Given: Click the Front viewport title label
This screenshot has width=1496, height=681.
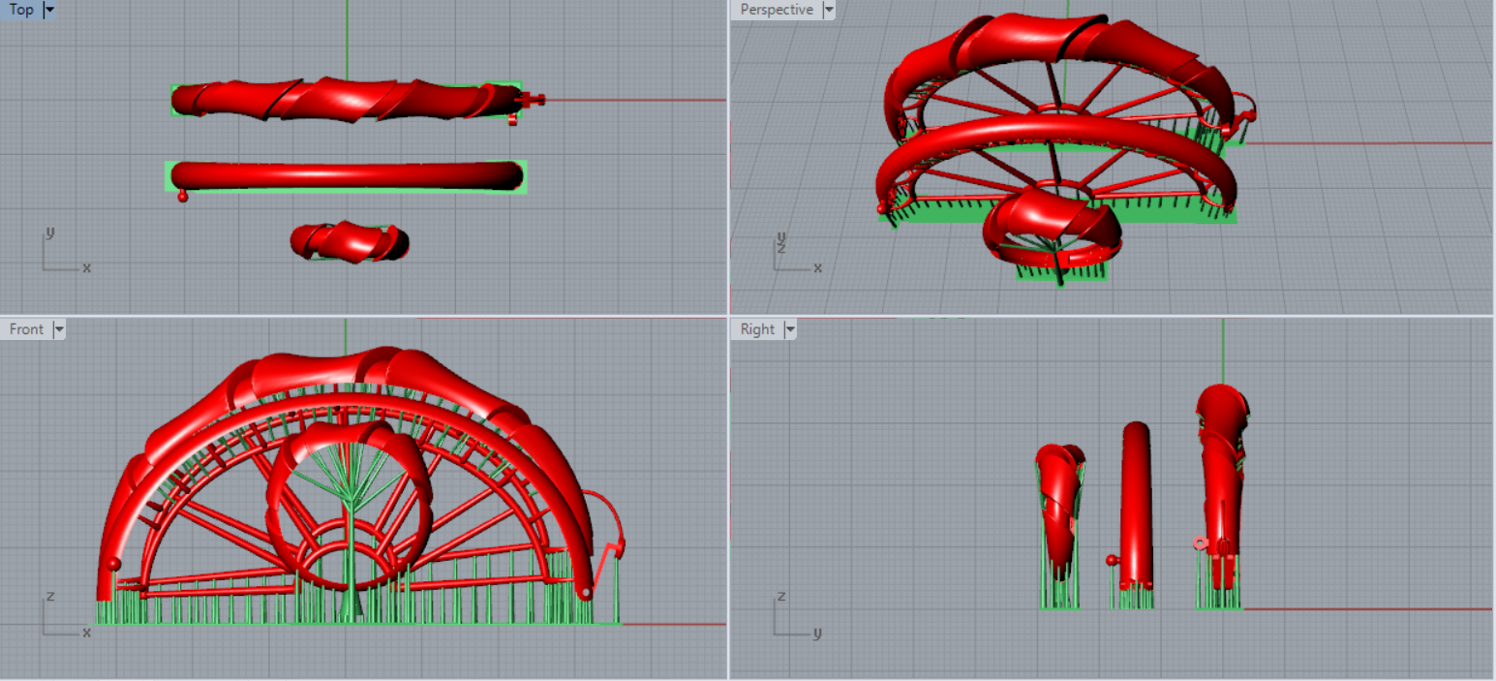Looking at the screenshot, I should (26, 329).
